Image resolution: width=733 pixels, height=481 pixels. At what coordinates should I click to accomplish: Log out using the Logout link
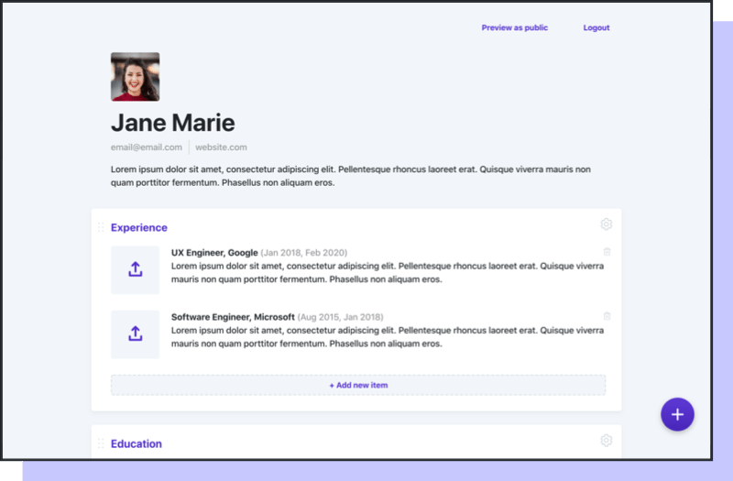596,27
